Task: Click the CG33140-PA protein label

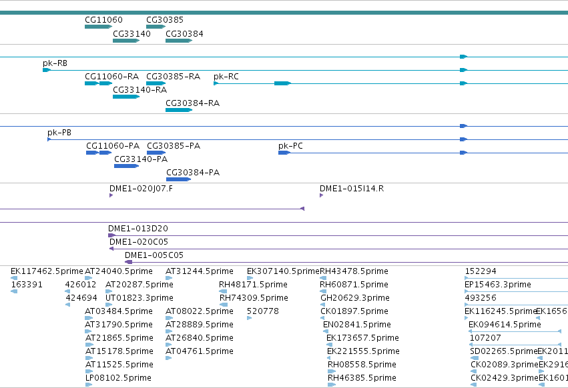Action: (x=141, y=159)
